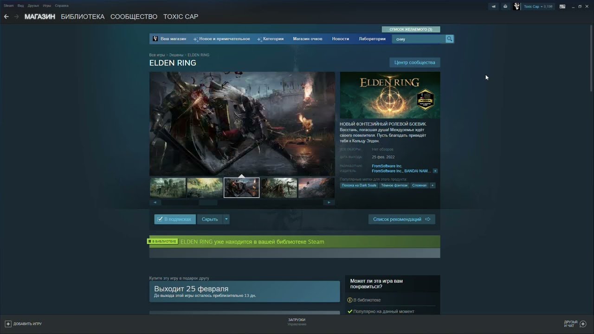Switch to the СООБЩЕСТВО tab
This screenshot has width=594, height=334.
pos(134,17)
